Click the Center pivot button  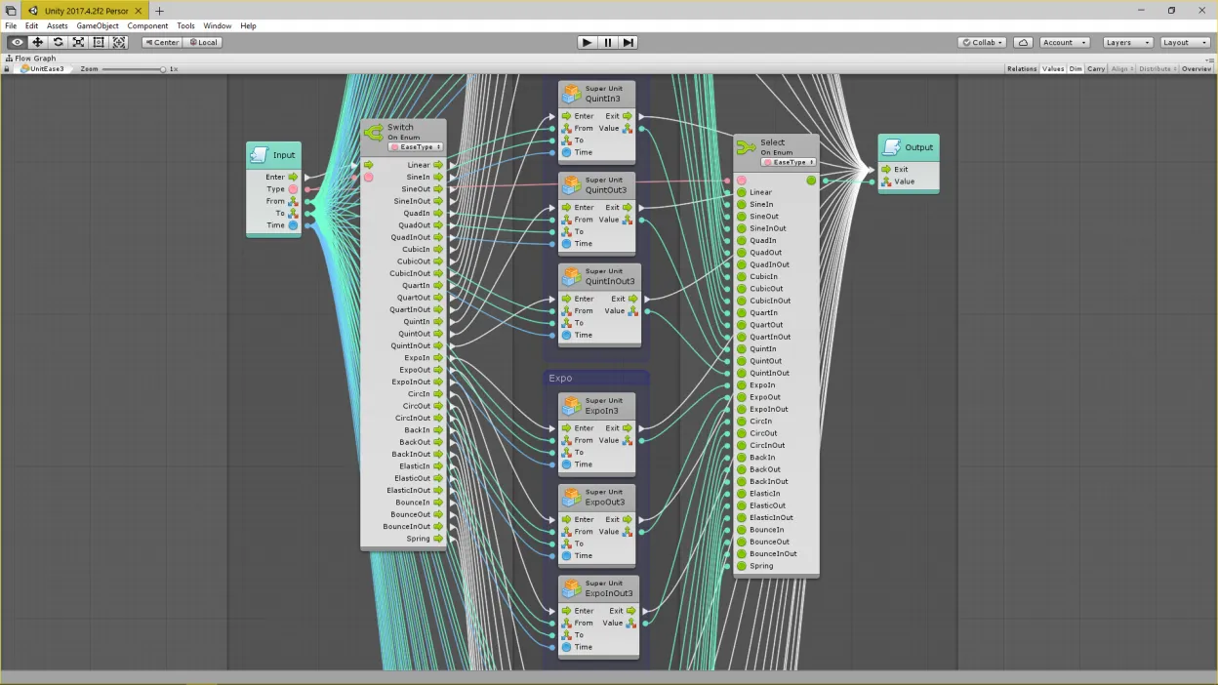click(x=162, y=42)
